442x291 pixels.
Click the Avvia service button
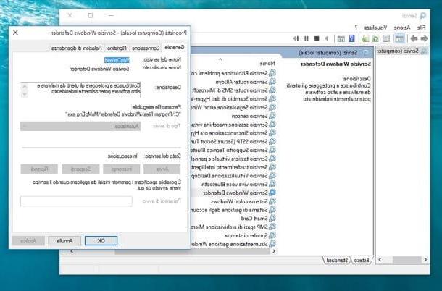(x=162, y=169)
